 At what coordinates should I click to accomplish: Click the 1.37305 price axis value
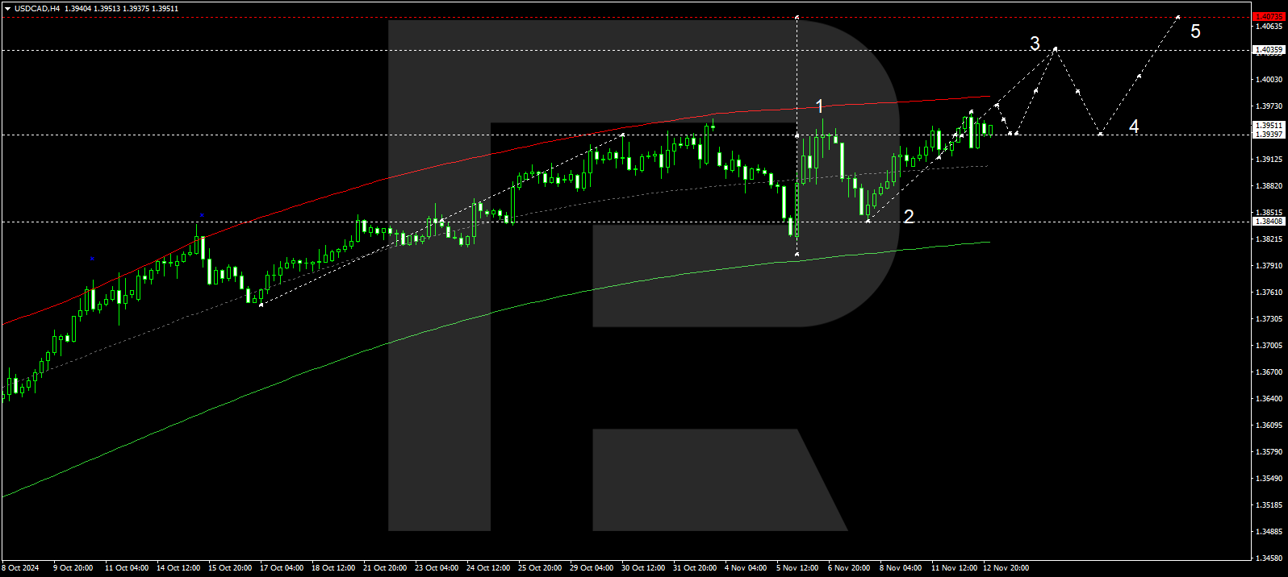click(x=1269, y=318)
